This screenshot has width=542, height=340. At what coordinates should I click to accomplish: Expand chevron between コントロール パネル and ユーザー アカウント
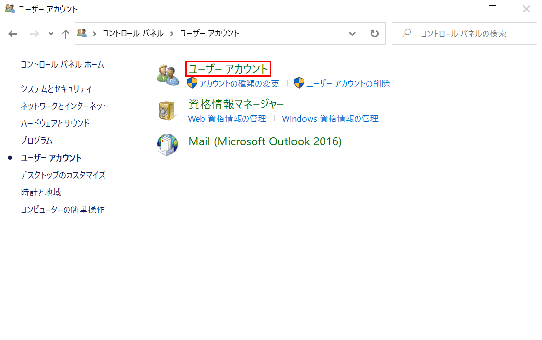coord(172,34)
